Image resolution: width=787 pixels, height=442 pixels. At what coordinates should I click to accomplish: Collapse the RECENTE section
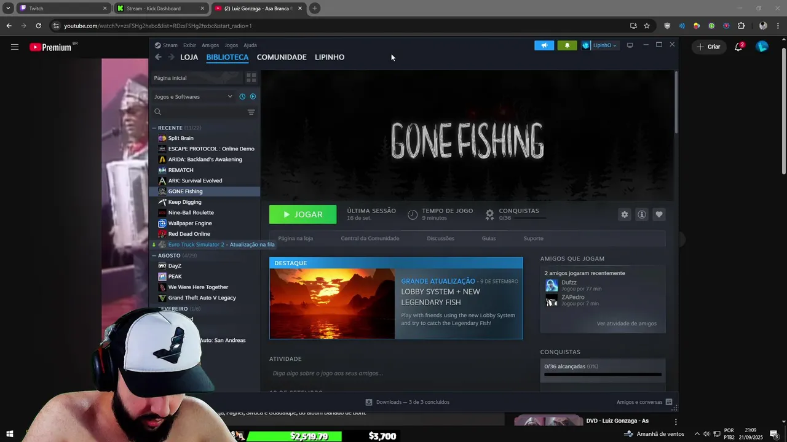click(x=154, y=128)
